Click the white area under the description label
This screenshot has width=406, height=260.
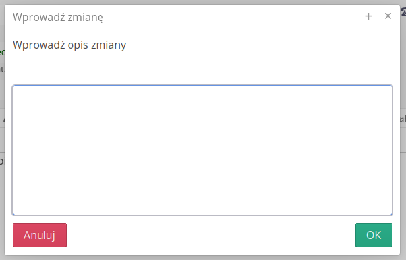pyautogui.click(x=202, y=68)
